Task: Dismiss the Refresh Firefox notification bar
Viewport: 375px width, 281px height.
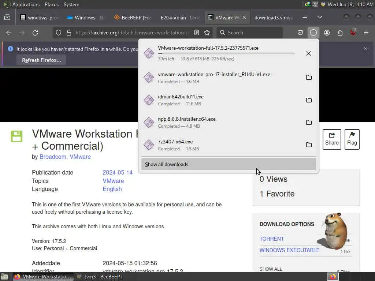Action: coord(366,49)
